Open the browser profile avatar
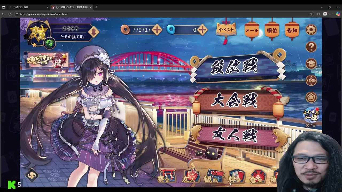Viewport: 342px width, 192px height. (x=325, y=14)
